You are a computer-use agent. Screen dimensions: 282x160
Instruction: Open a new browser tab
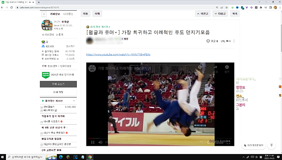(x=39, y=2)
